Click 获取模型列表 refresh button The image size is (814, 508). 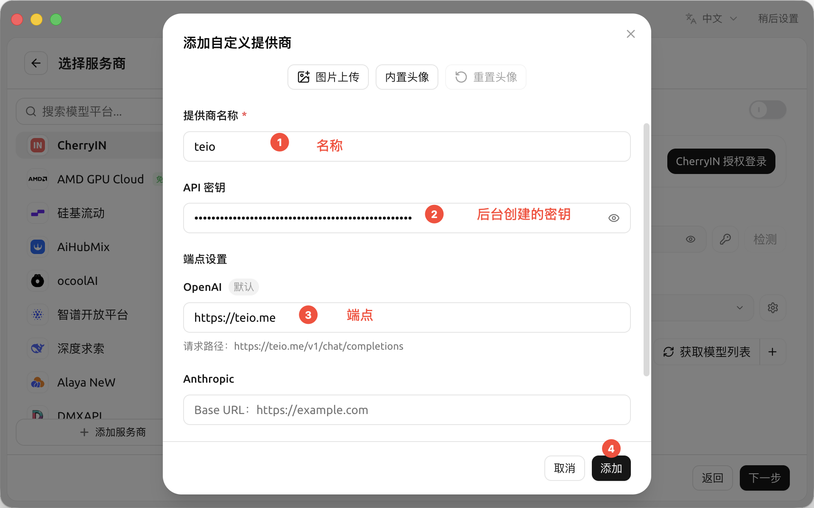tap(707, 352)
